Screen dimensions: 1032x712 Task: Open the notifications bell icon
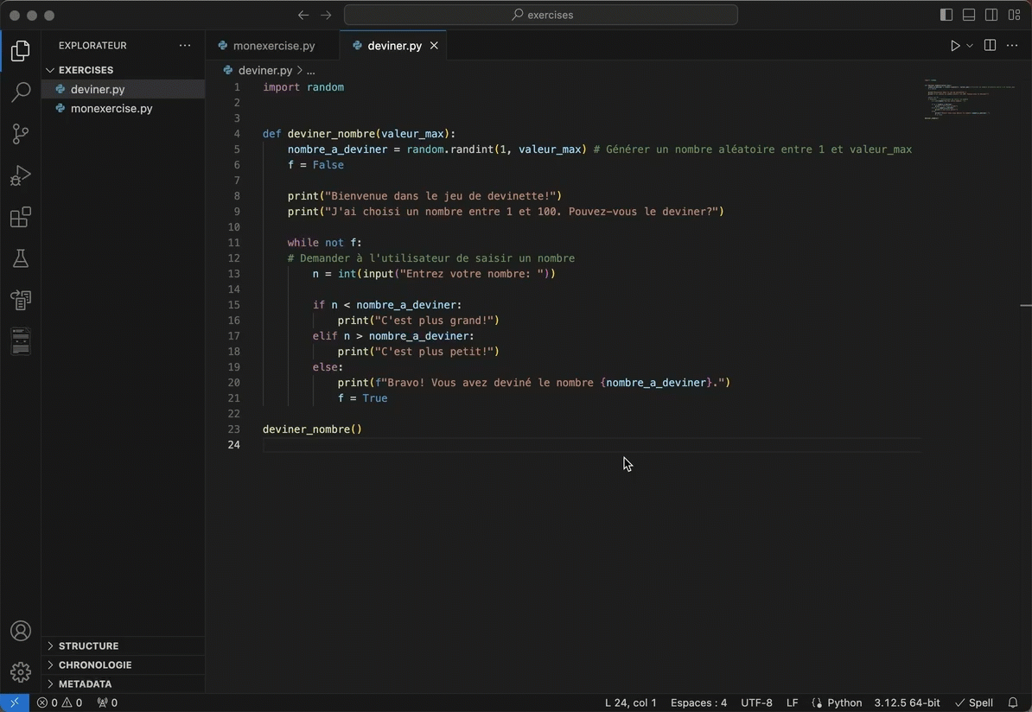click(1013, 702)
